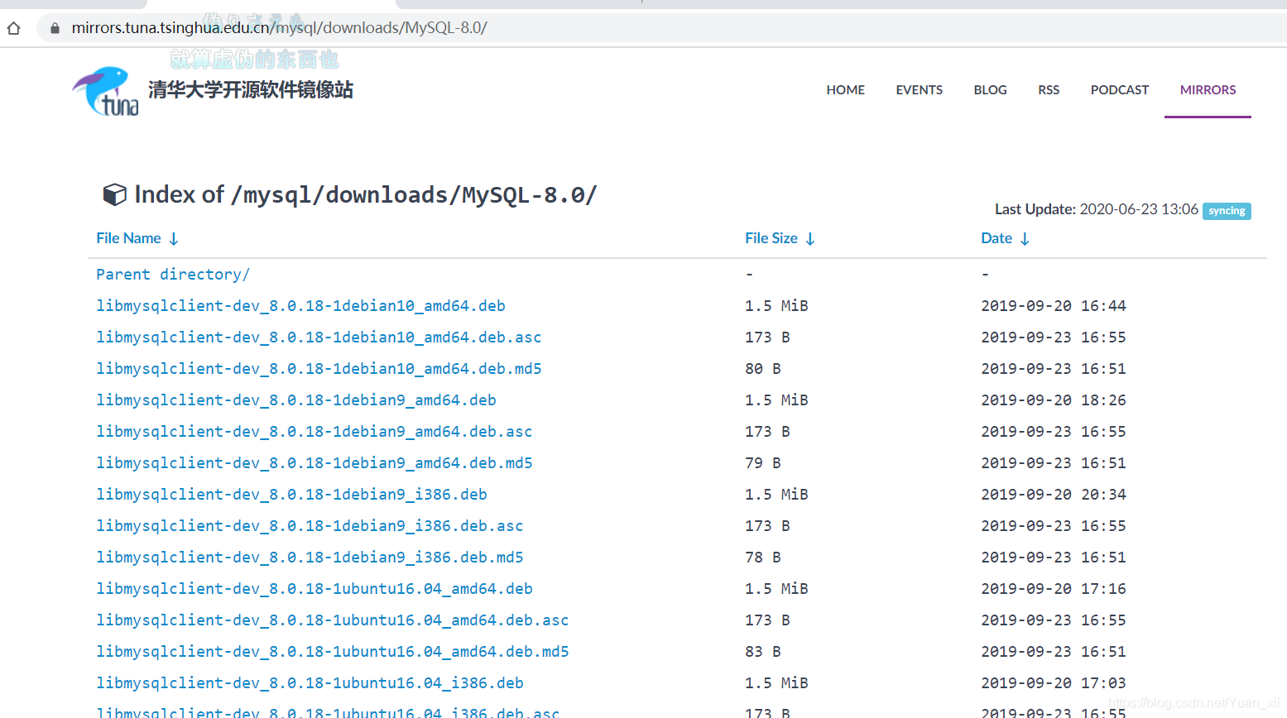This screenshot has height=718, width=1287.
Task: Open libmysqlclient-dev_8.0.18-1debian10_amd64.deb.asc
Action: (x=319, y=337)
